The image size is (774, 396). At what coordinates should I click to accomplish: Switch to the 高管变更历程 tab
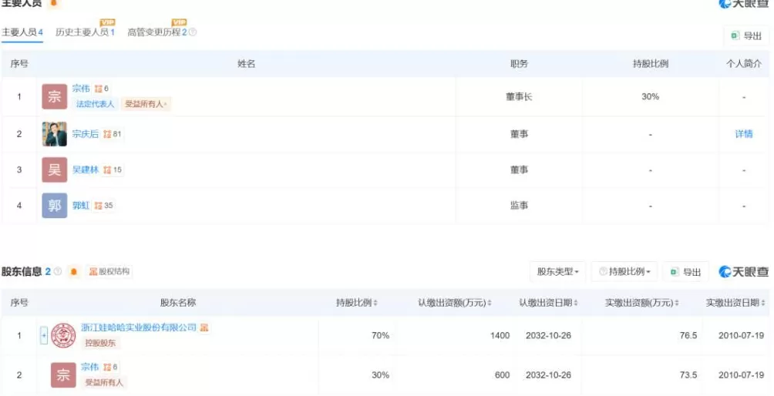(157, 32)
